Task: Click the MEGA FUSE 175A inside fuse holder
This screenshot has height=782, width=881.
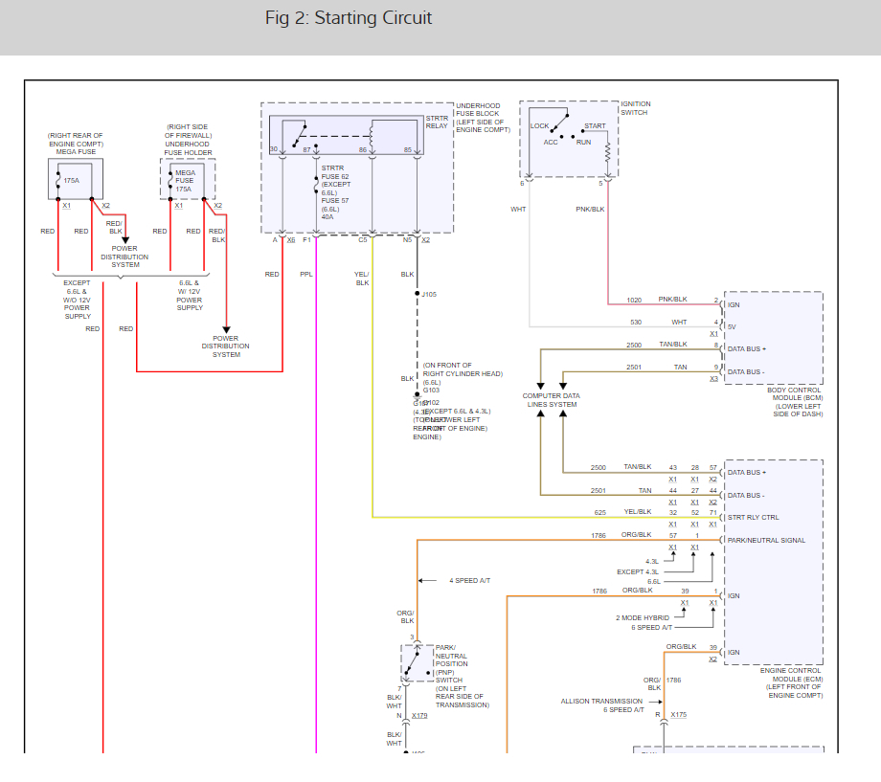Action: coord(184,181)
